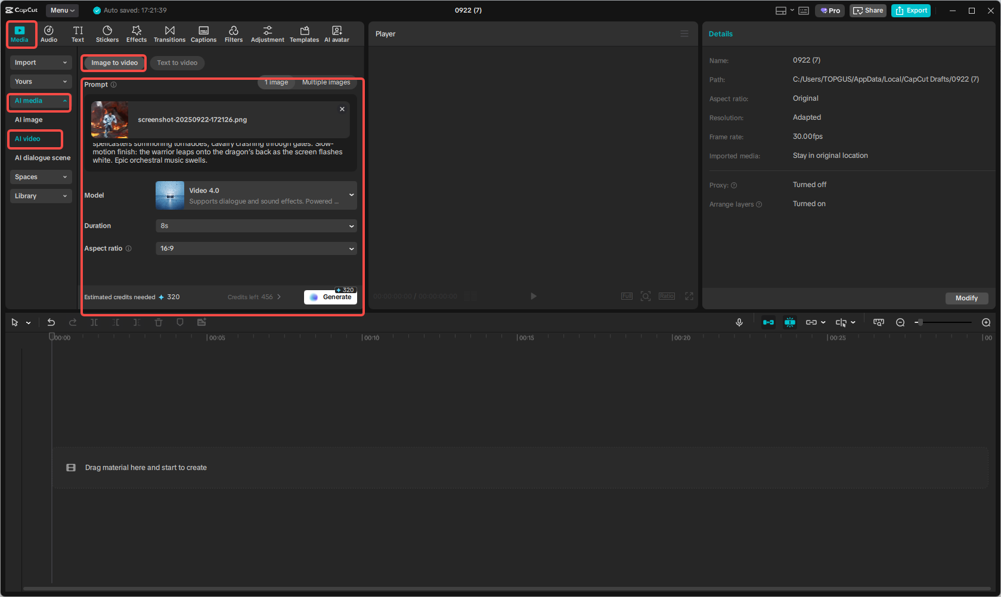
Task: Expand the Spaces section
Action: (41, 177)
